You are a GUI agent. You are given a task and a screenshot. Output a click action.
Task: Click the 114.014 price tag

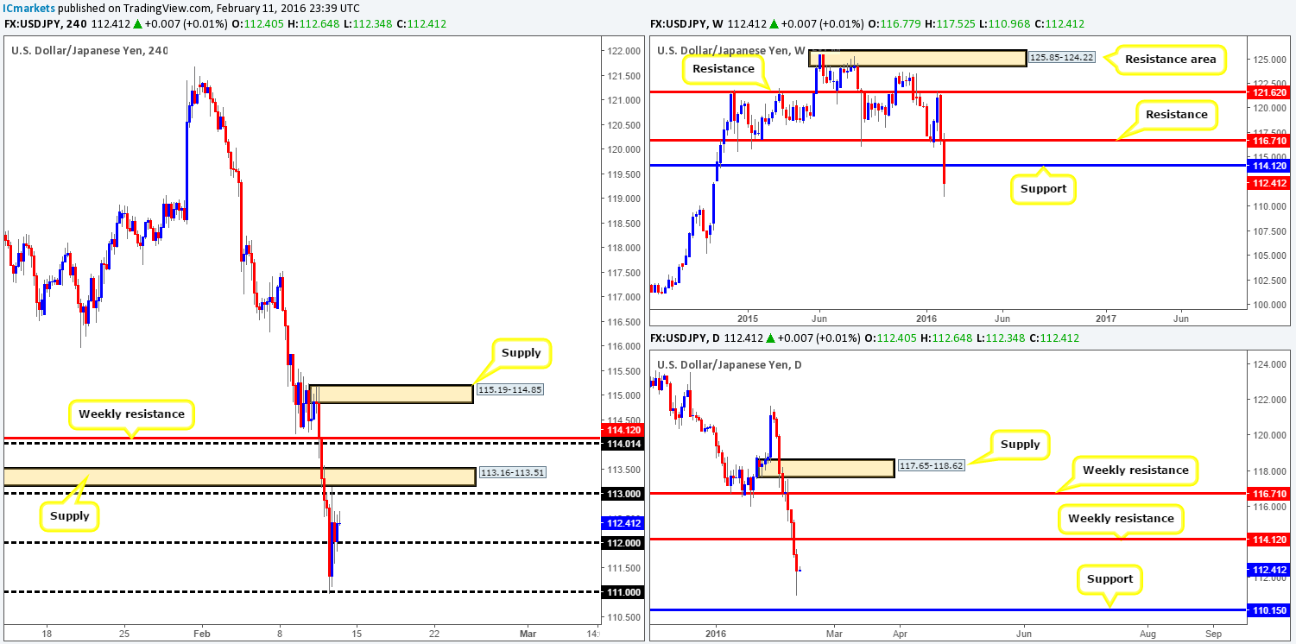click(x=622, y=443)
